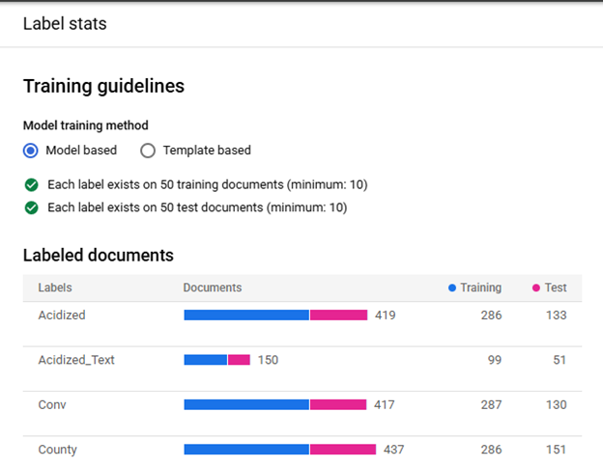Click the blue training bar for Conv
This screenshot has width=603, height=467.
(x=246, y=405)
